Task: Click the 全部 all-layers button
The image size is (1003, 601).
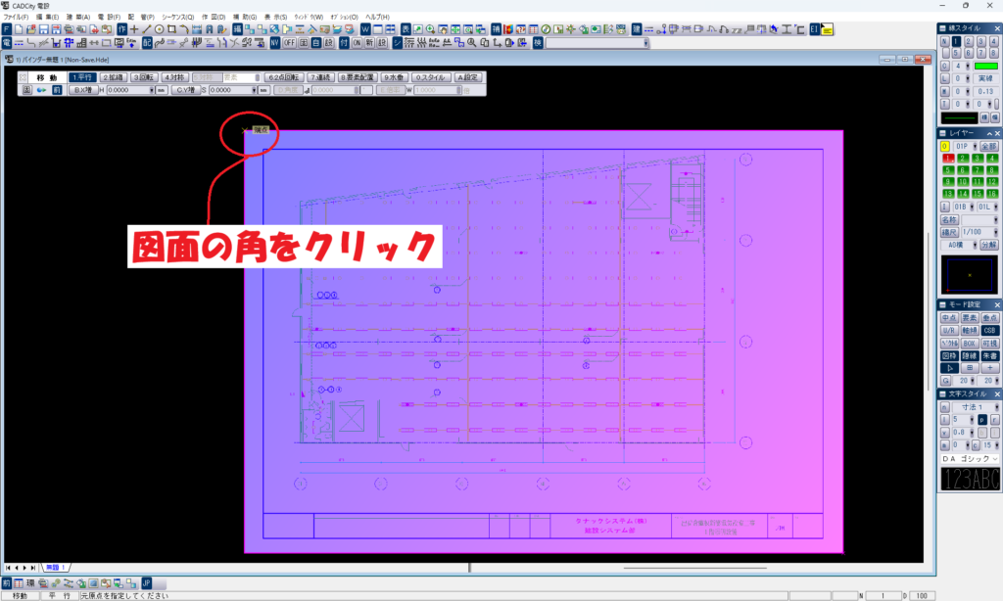Action: [x=989, y=147]
